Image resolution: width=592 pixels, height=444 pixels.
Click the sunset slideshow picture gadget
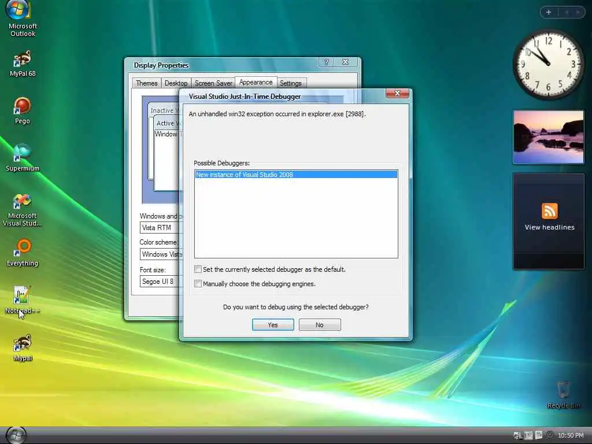549,137
